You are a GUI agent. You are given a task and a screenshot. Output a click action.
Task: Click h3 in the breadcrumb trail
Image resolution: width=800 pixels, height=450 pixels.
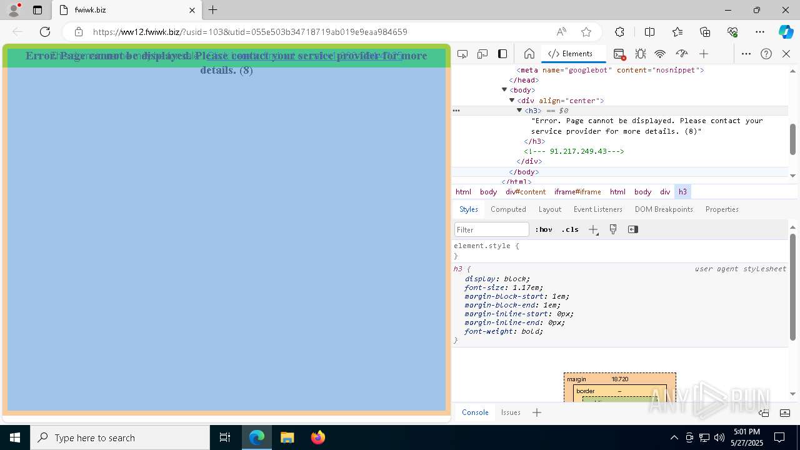(682, 192)
